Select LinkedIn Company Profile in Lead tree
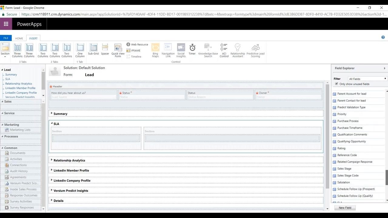The image size is (388, 218). (x=21, y=93)
